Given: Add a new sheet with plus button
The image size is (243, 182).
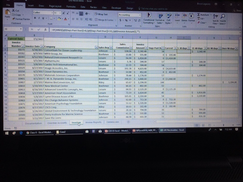Looking at the screenshot, I should (128, 122).
